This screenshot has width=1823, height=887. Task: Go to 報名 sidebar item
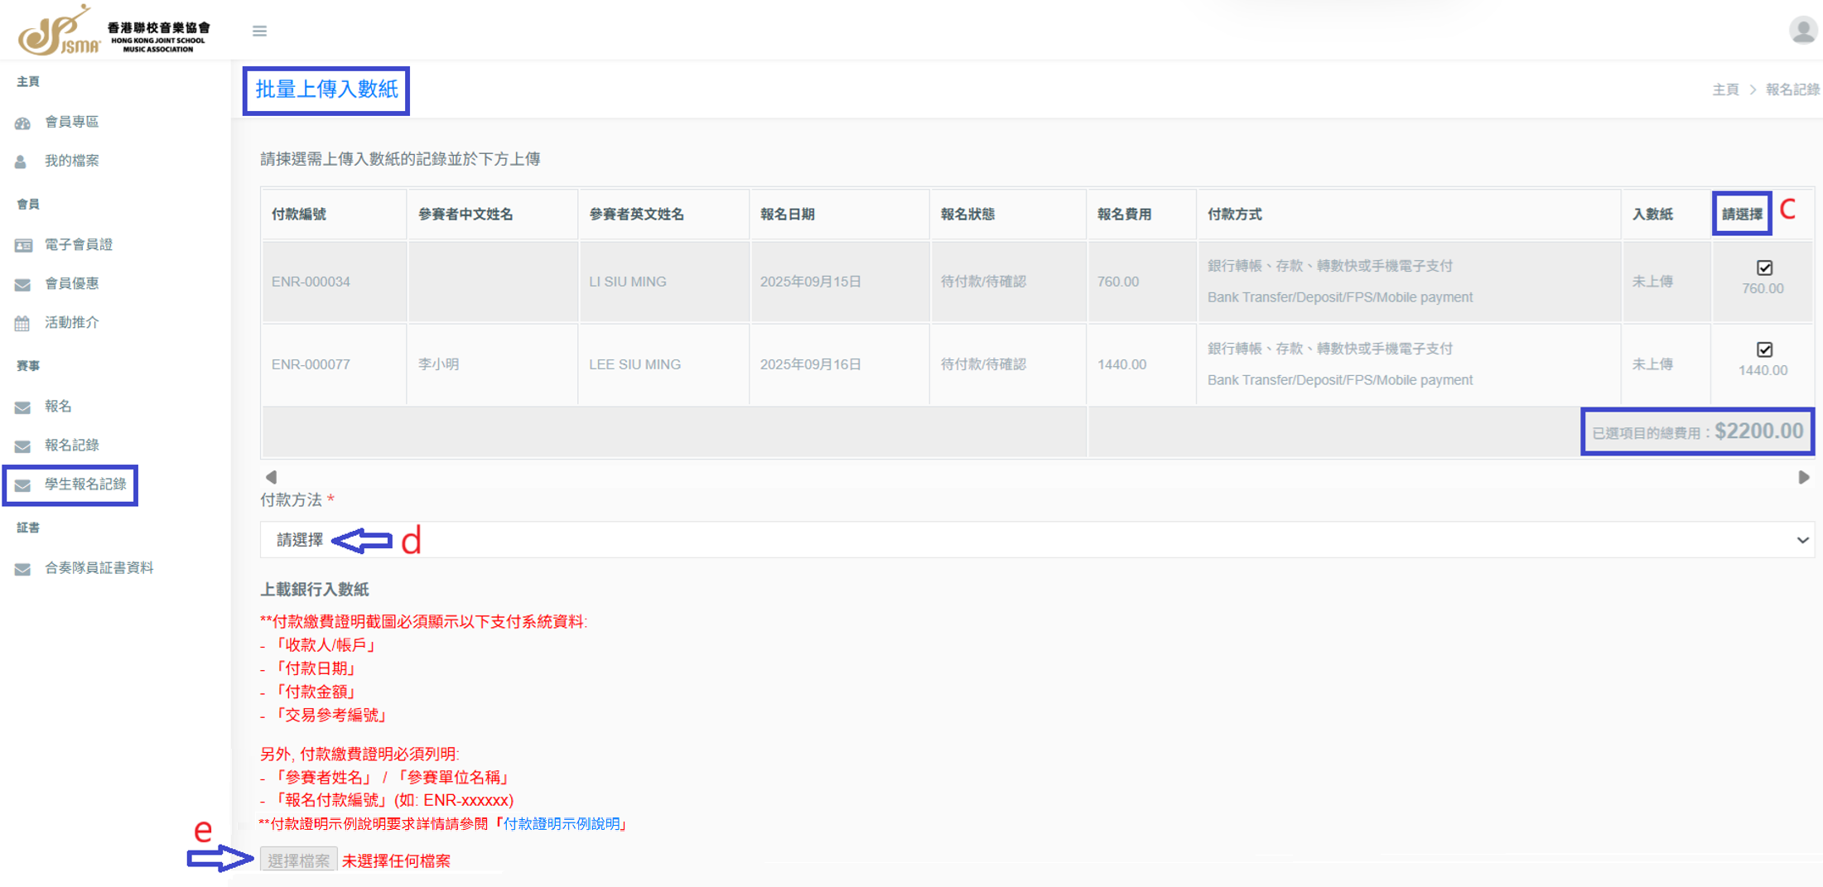[58, 406]
